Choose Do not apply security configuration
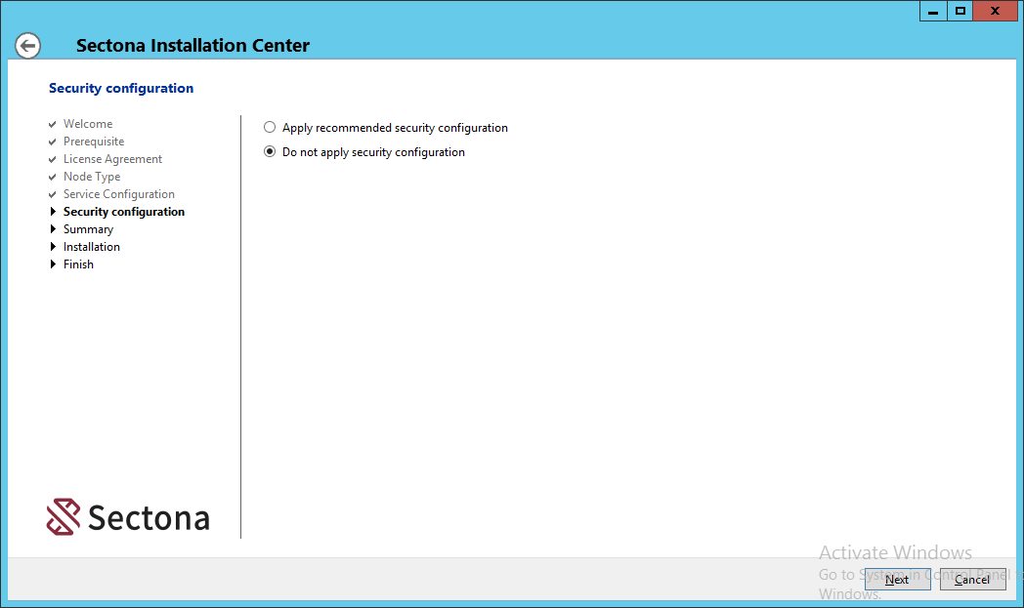Image resolution: width=1024 pixels, height=608 pixels. tap(270, 152)
